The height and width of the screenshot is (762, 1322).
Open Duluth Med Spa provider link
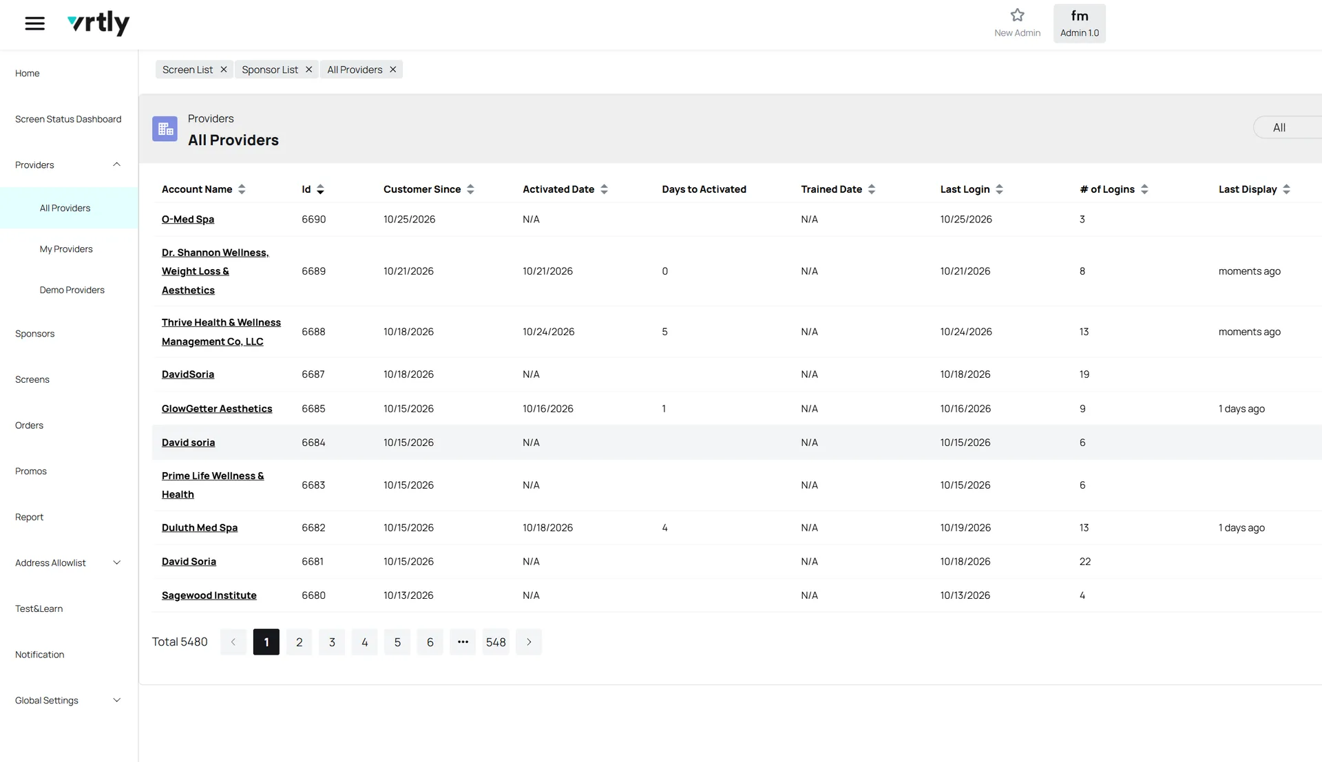click(x=200, y=528)
